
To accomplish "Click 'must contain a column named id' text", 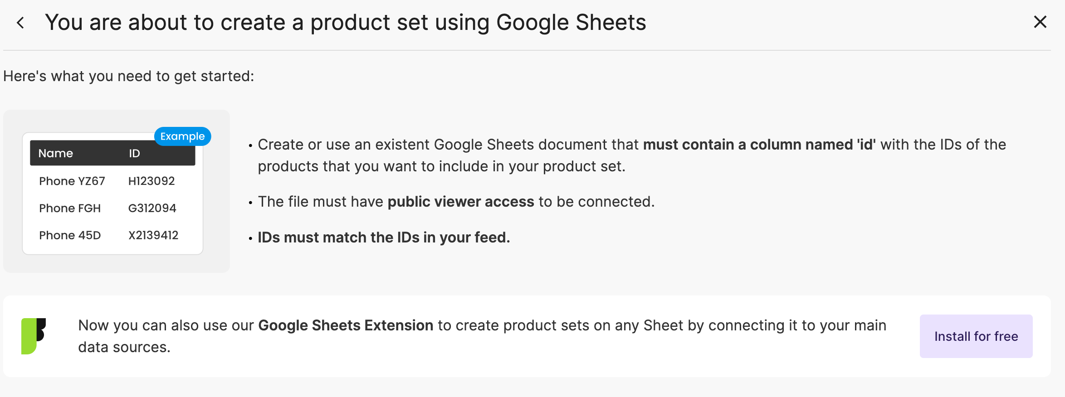I will 759,145.
